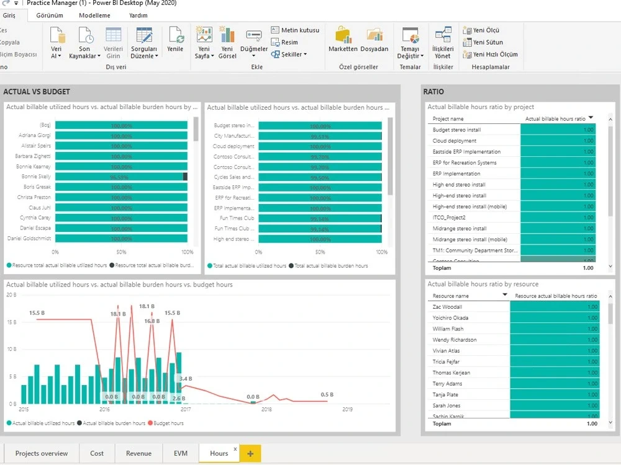Open İlişkileri Yönet relationships manager
The width and height of the screenshot is (621, 465).
pos(443,42)
